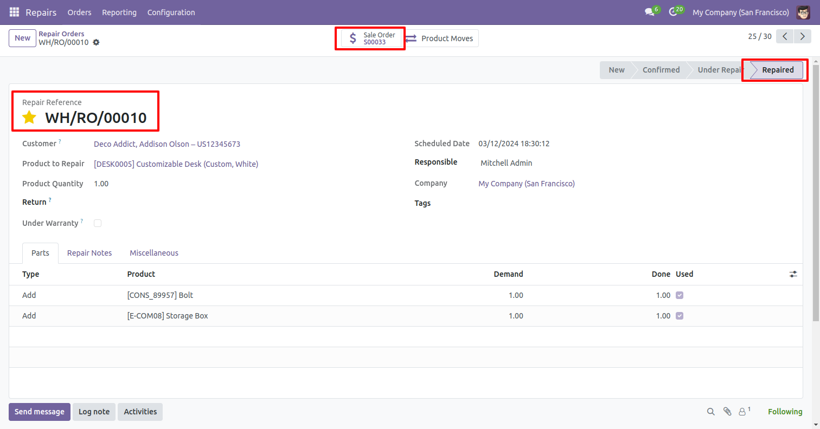Toggle the yellow priority star
This screenshot has width=820, height=429.
coord(29,117)
